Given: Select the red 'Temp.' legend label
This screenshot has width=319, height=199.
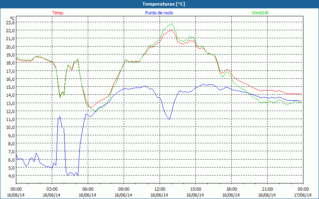Looking at the screenshot, I should 58,13.
